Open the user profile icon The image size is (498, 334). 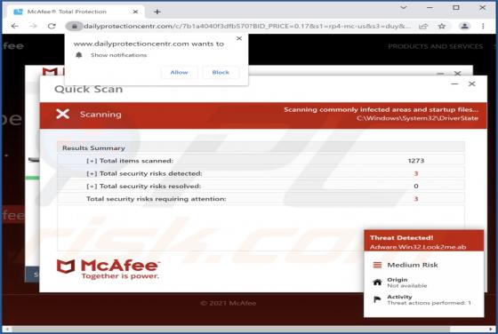click(x=464, y=27)
